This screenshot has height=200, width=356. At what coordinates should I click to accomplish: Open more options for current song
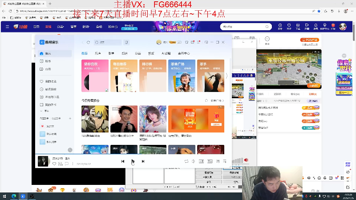(x=73, y=164)
